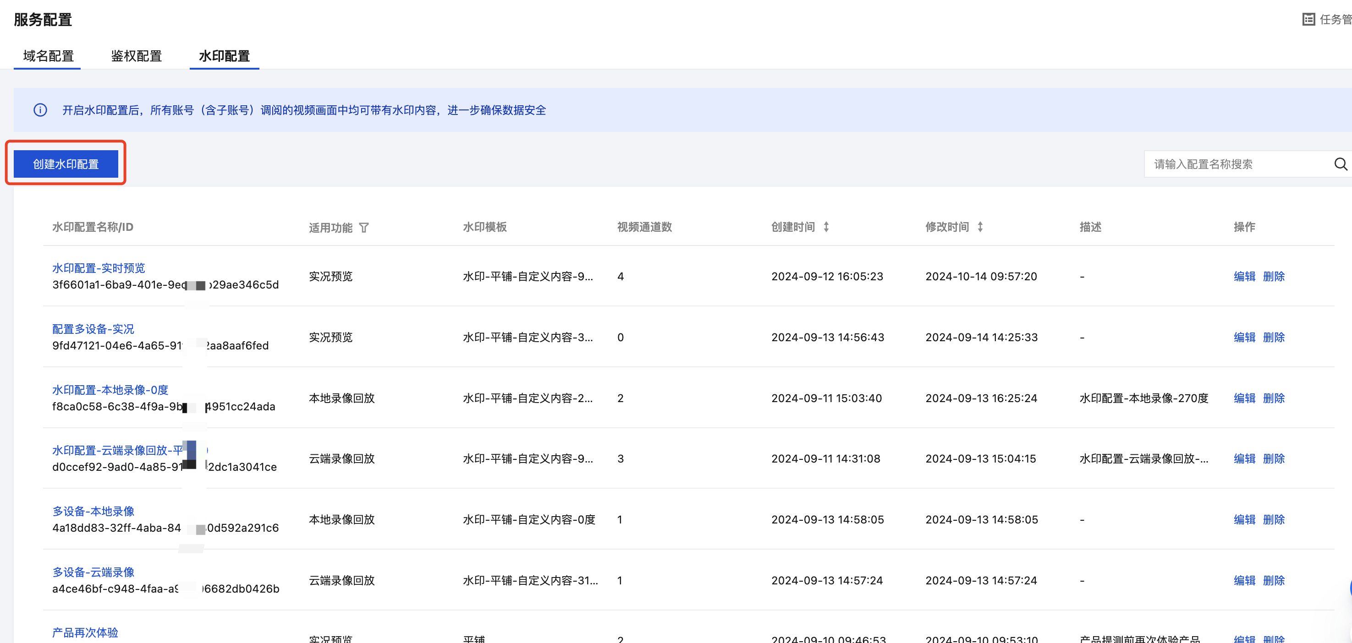Screen dimensions: 1352x643
Task: Edit the 水印配置-本地录像-0度 row
Action: 1244,398
